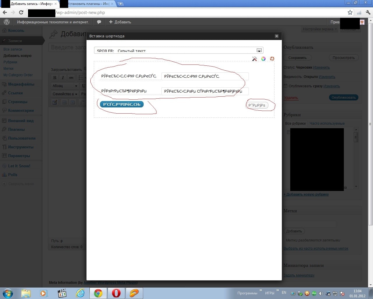373x299 pixels.
Task: Open Opera from taskbar
Action: click(116, 293)
